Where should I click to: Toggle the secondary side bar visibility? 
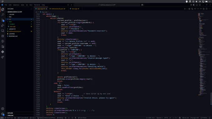click(200, 5)
